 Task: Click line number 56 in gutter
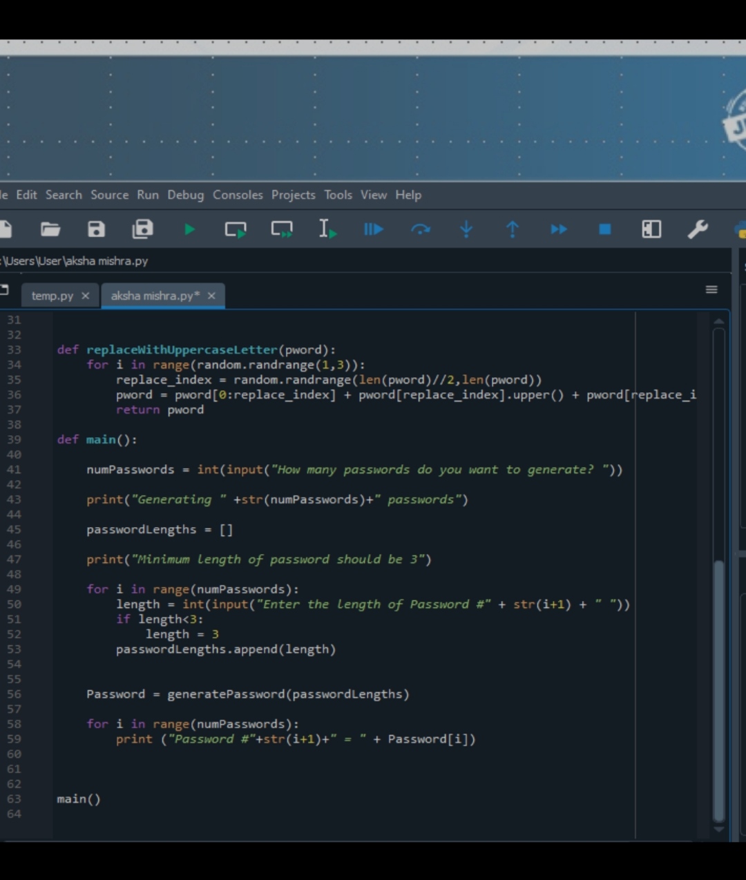point(14,694)
